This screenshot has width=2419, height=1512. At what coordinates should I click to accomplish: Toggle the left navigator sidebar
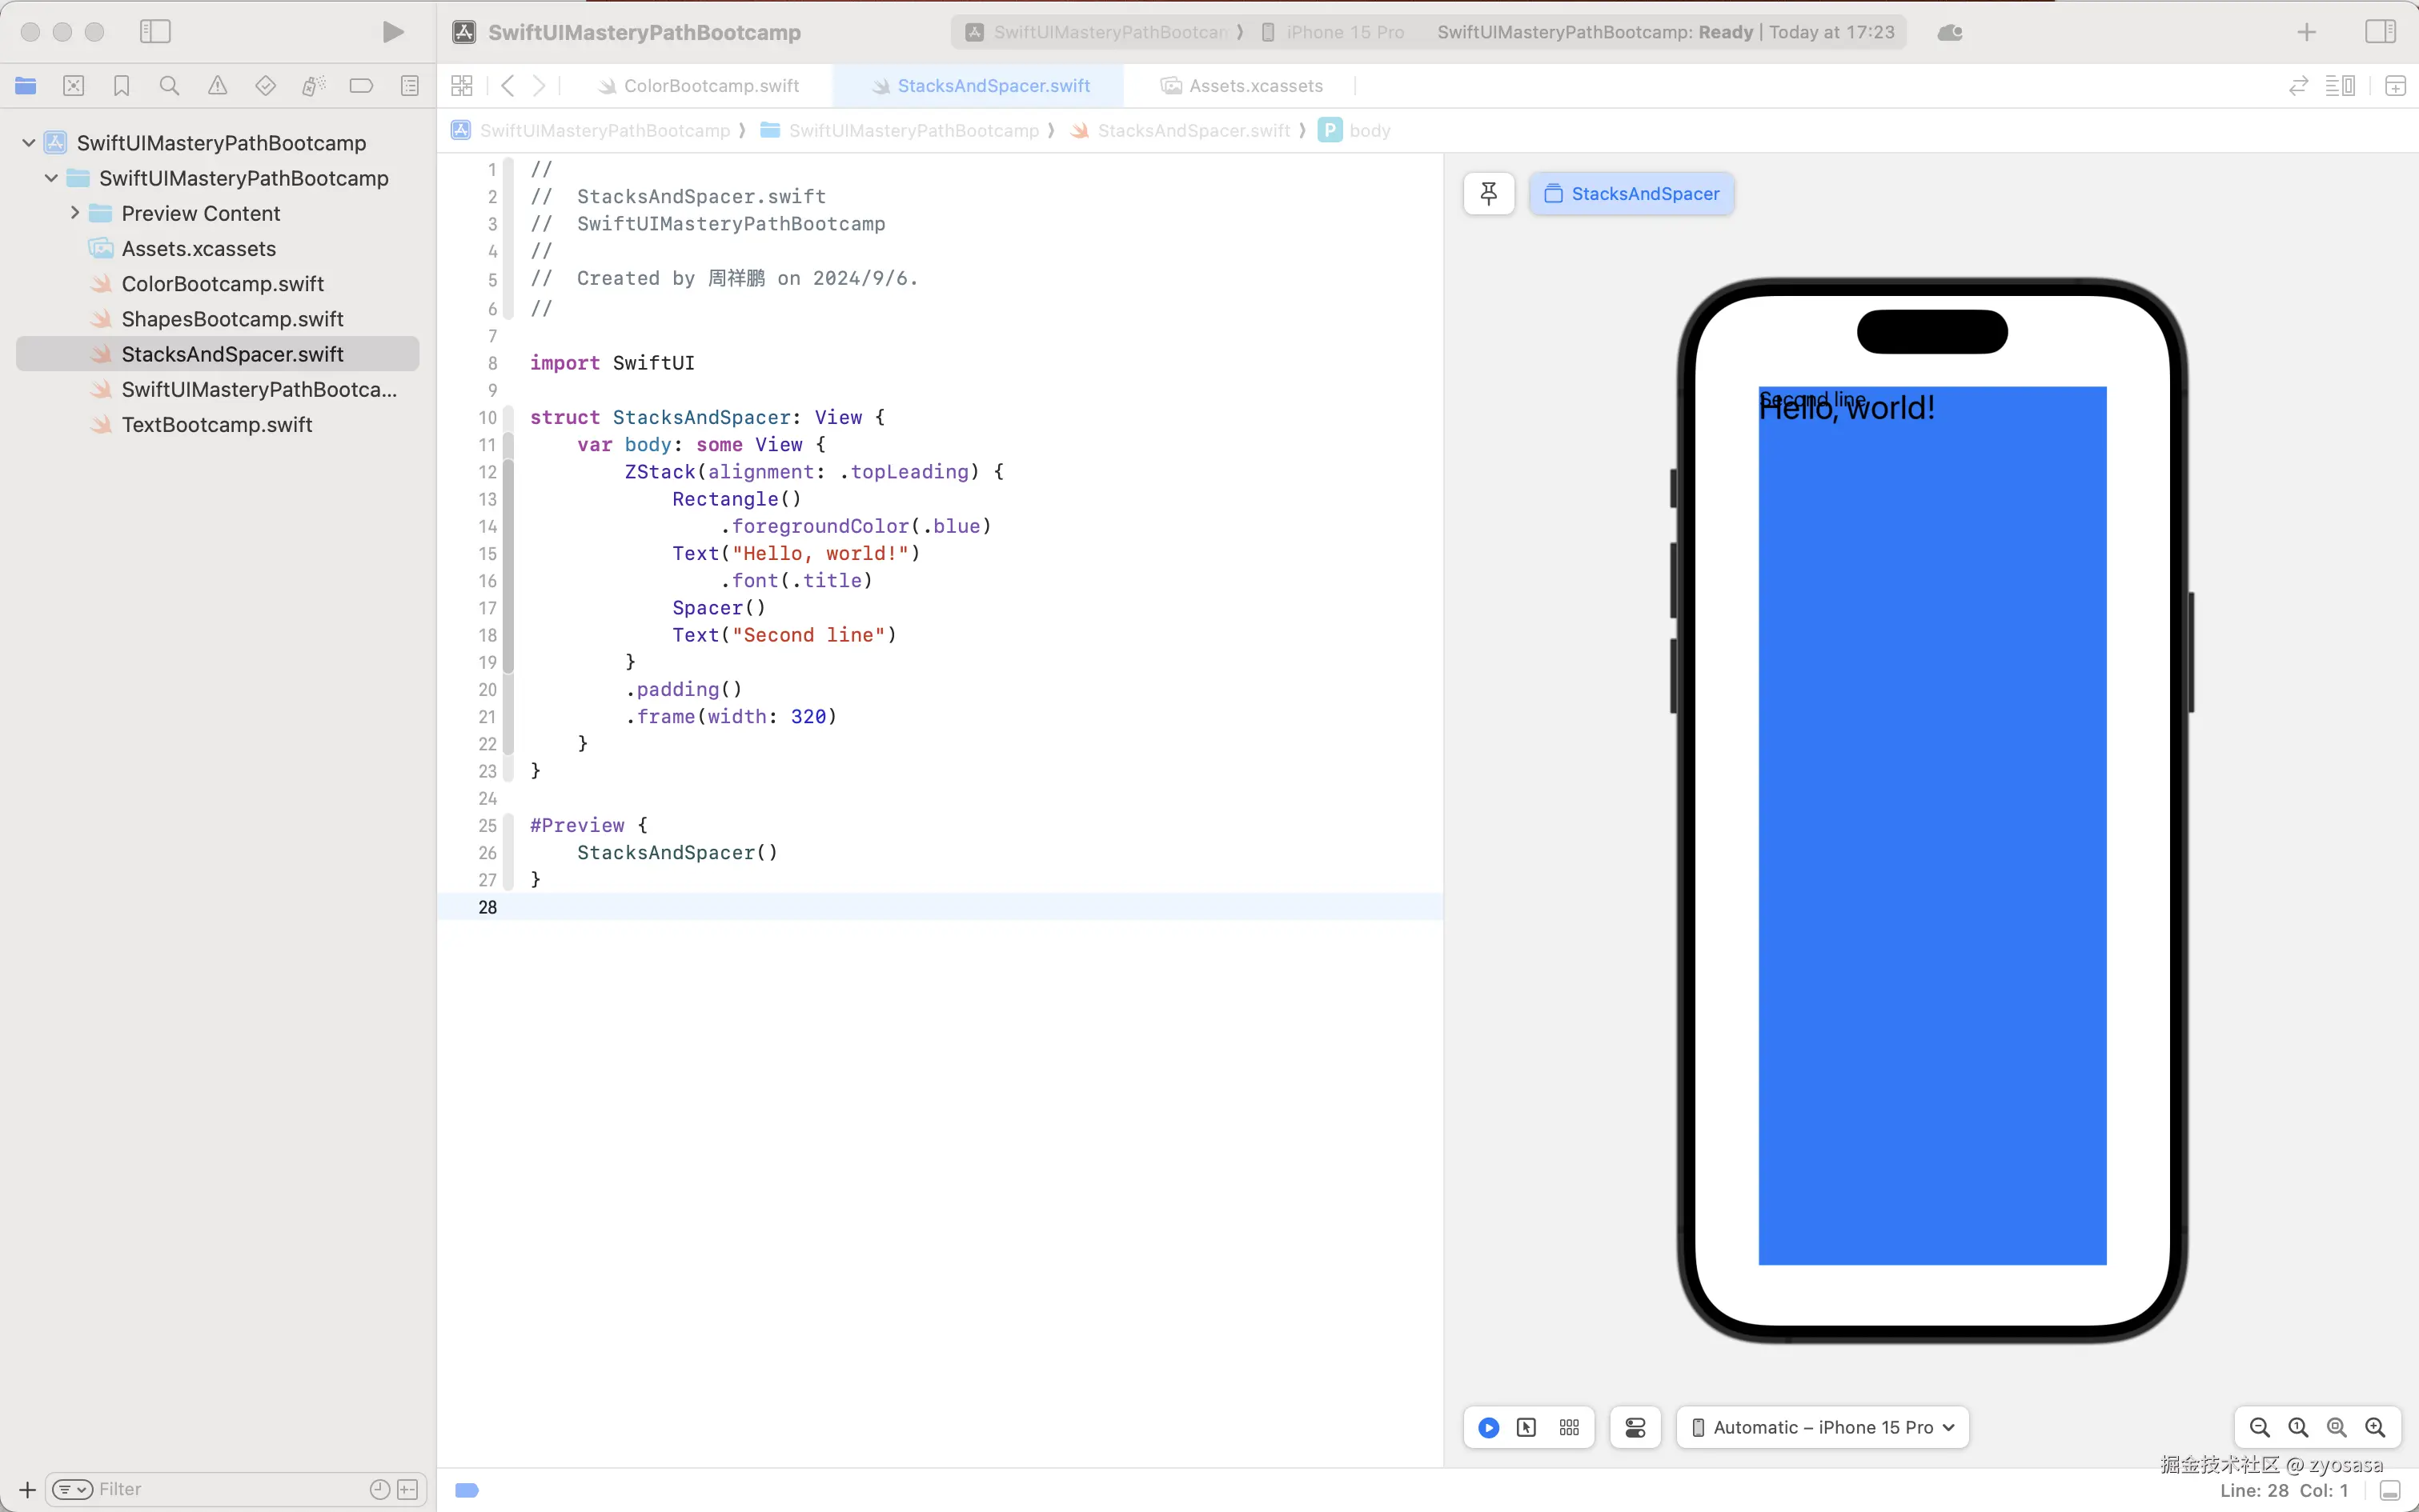(155, 32)
